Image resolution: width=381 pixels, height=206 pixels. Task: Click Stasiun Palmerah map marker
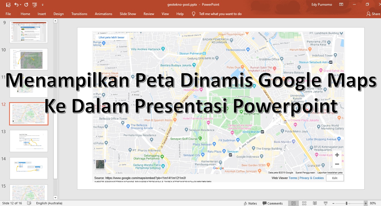coord(204,53)
